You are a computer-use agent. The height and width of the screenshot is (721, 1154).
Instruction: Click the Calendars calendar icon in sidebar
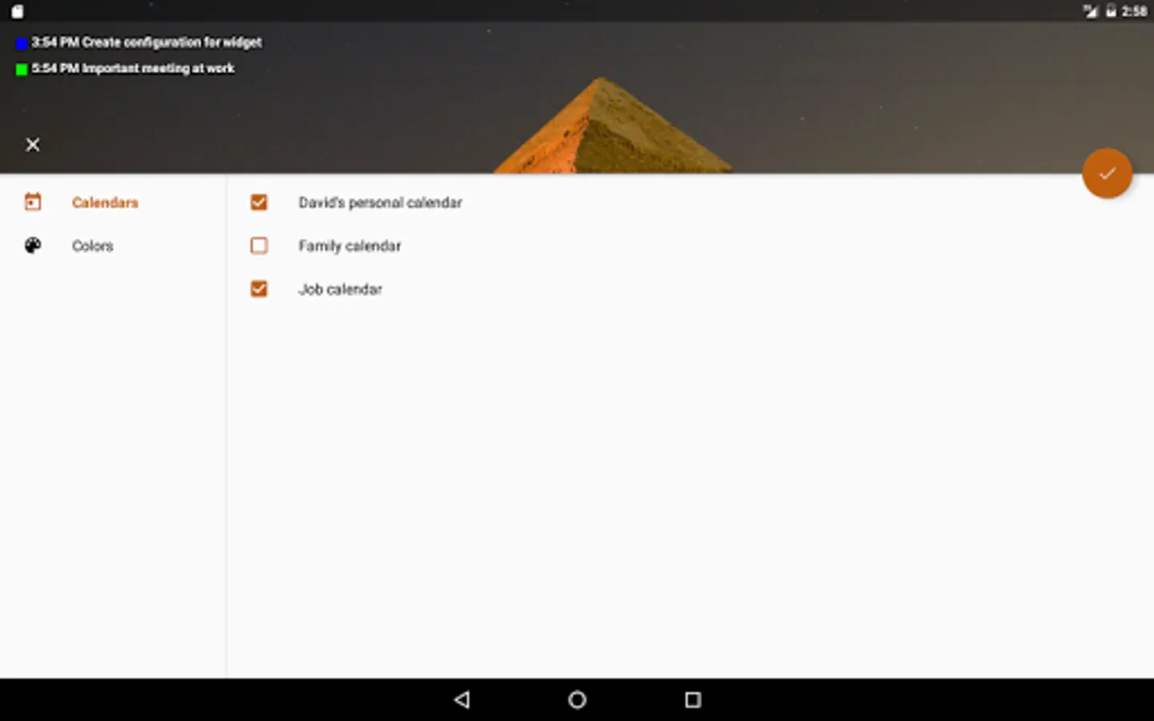point(33,202)
